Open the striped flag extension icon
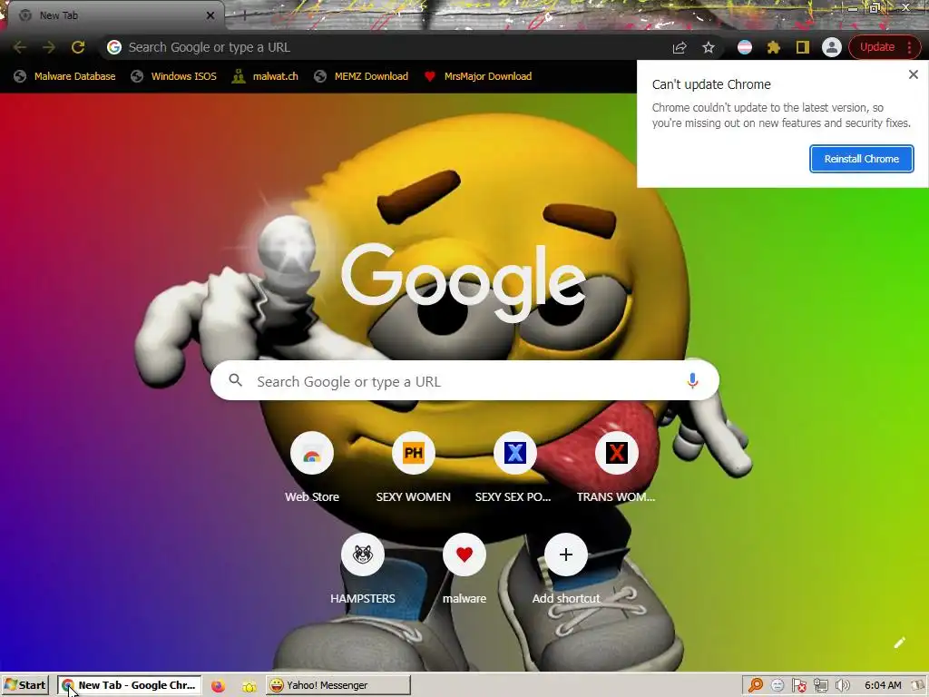929x697 pixels. (x=745, y=47)
